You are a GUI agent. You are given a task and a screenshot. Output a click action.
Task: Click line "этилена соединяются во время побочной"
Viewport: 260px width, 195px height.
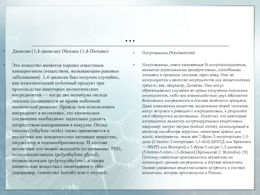point(56,101)
